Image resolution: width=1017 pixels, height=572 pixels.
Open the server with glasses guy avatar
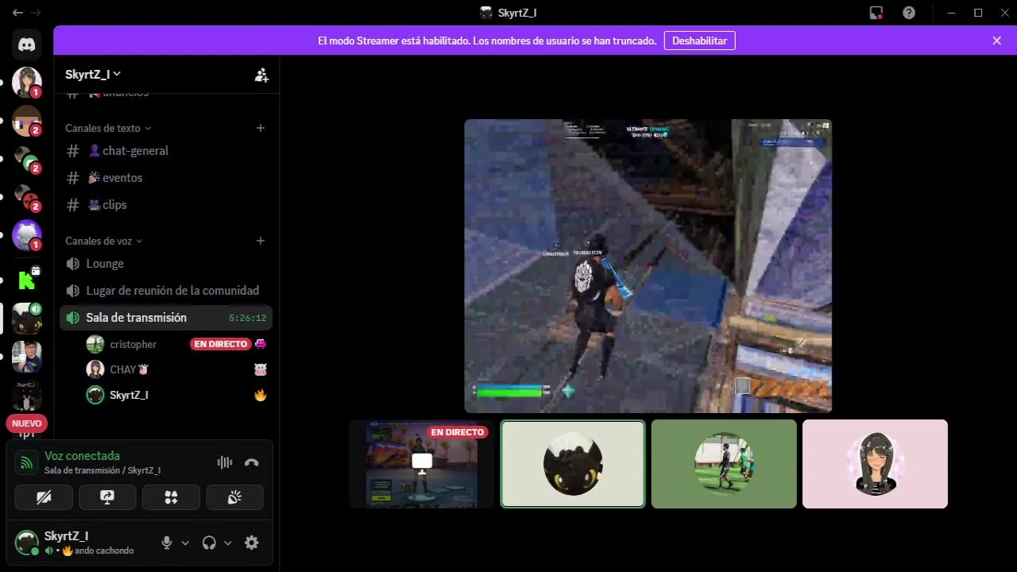pos(27,357)
